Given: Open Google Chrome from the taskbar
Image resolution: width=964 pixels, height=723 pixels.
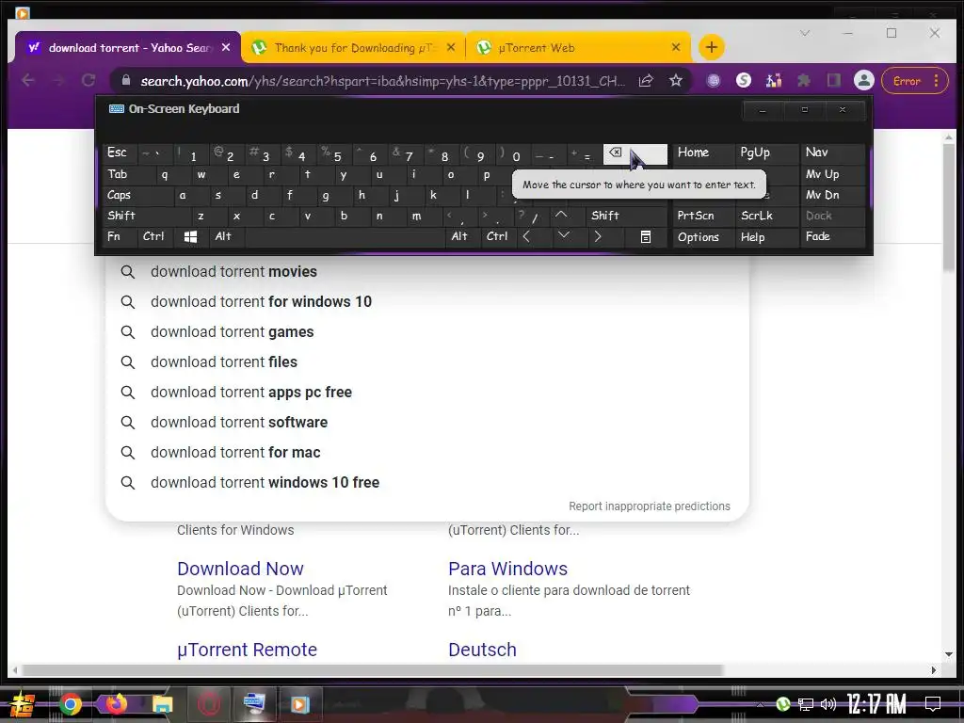Looking at the screenshot, I should [71, 704].
